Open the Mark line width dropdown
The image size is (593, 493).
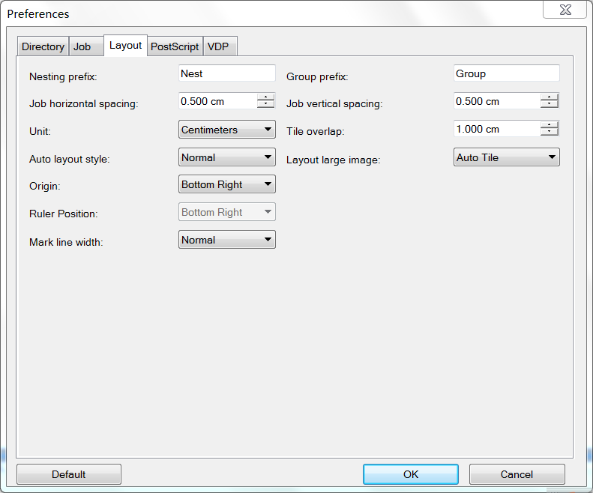[227, 240]
